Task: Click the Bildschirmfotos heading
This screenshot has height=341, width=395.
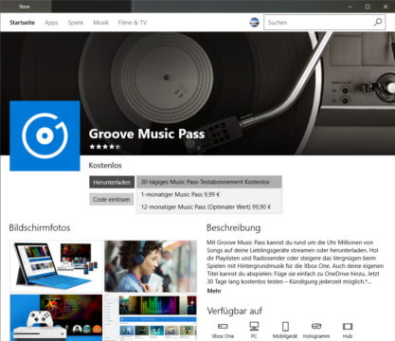Action: coord(40,227)
